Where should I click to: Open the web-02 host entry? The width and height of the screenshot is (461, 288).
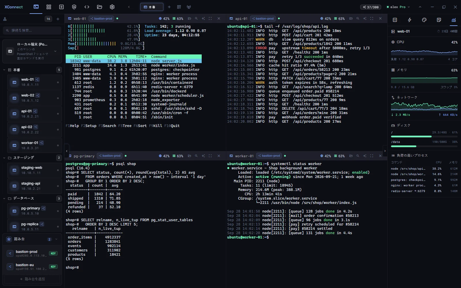pyautogui.click(x=34, y=98)
